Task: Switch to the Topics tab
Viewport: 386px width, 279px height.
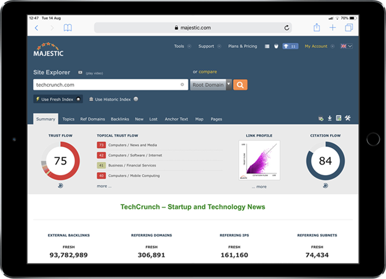Action: 68,119
